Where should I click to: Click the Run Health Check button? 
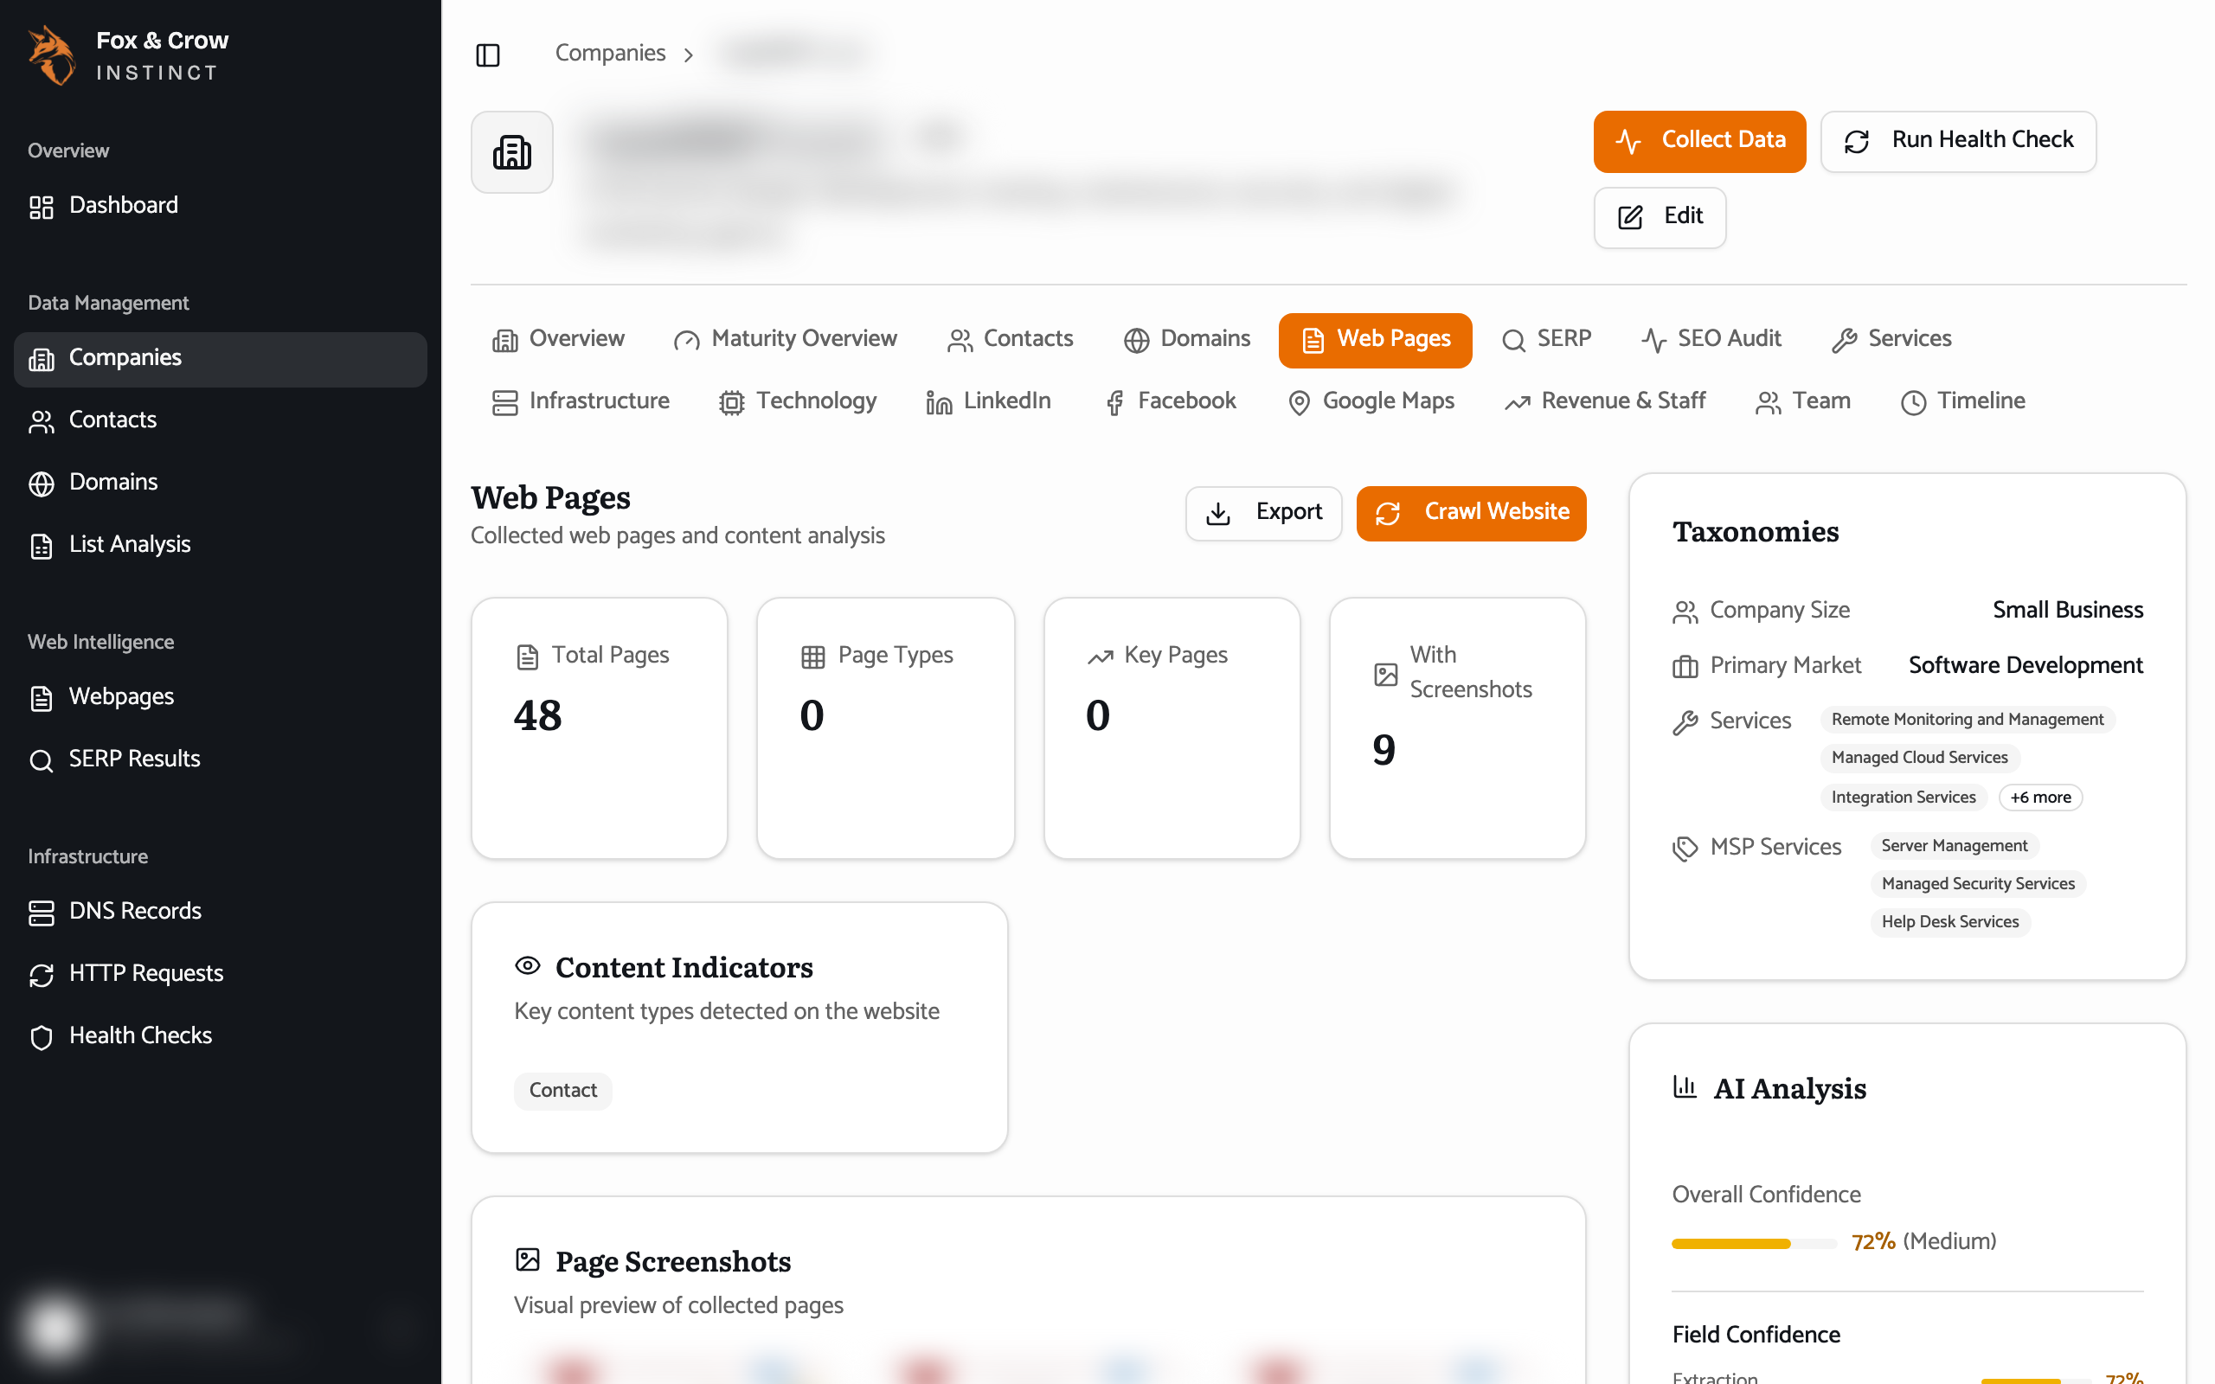(x=1958, y=141)
